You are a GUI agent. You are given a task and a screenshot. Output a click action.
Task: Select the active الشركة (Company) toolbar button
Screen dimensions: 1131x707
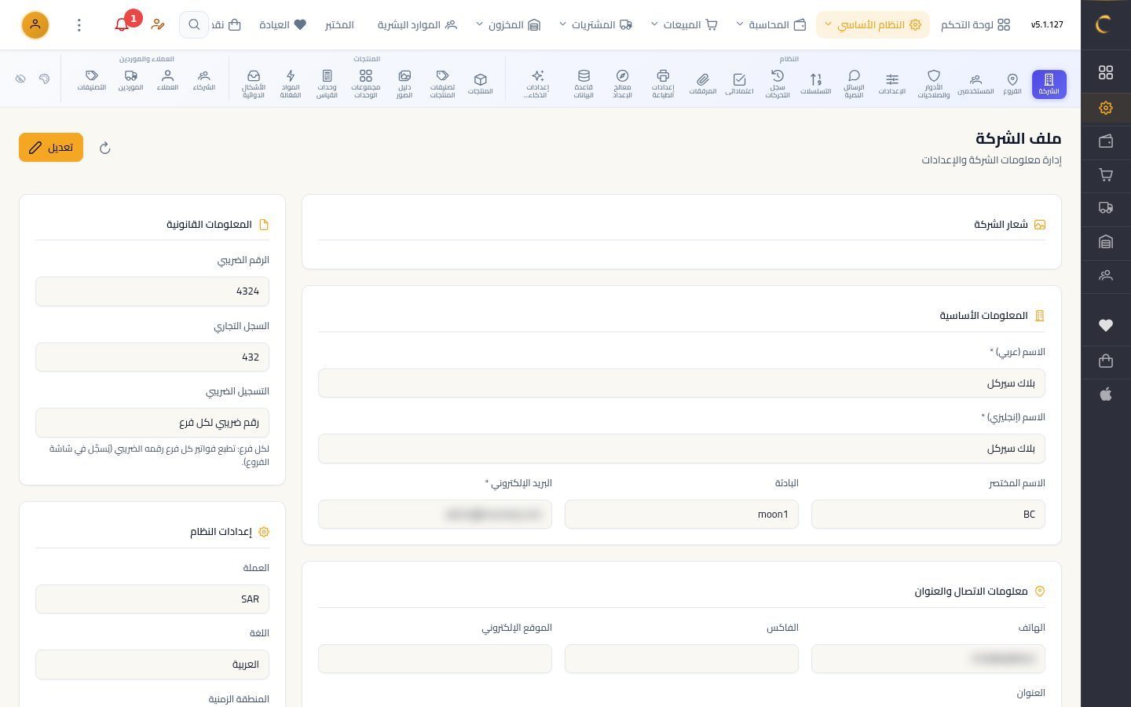tap(1049, 83)
